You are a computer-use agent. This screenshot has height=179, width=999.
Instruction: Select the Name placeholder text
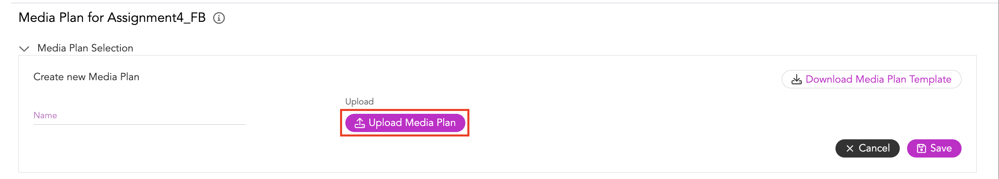point(45,115)
